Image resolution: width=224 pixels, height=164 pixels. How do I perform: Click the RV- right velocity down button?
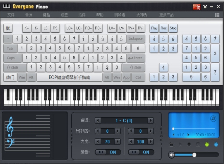141,28
